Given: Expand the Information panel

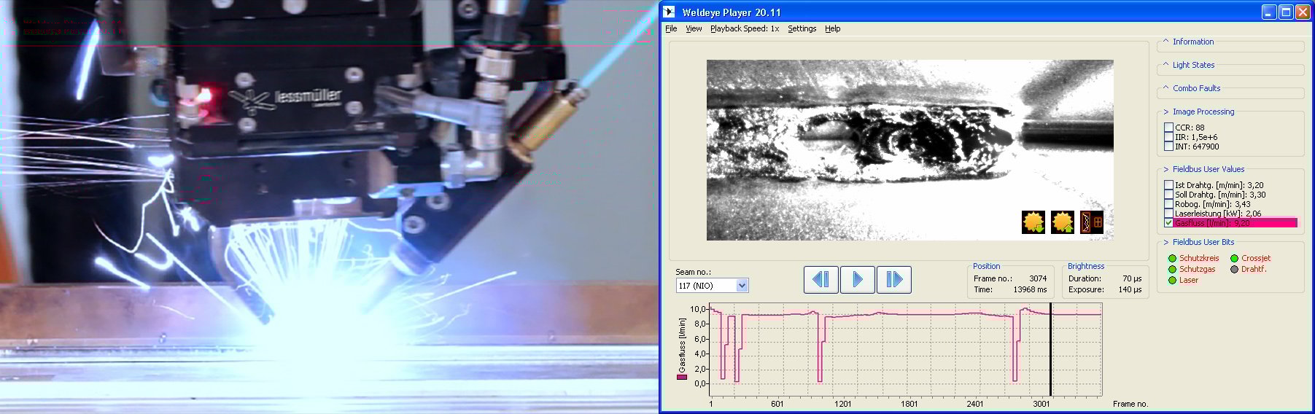Looking at the screenshot, I should 1192,42.
